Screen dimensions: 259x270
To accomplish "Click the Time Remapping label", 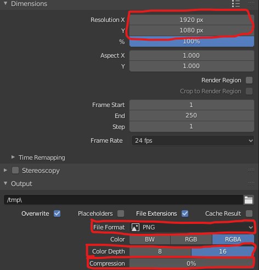I will [42, 157].
